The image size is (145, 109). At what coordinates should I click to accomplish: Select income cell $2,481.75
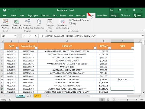pyautogui.click(x=104, y=86)
